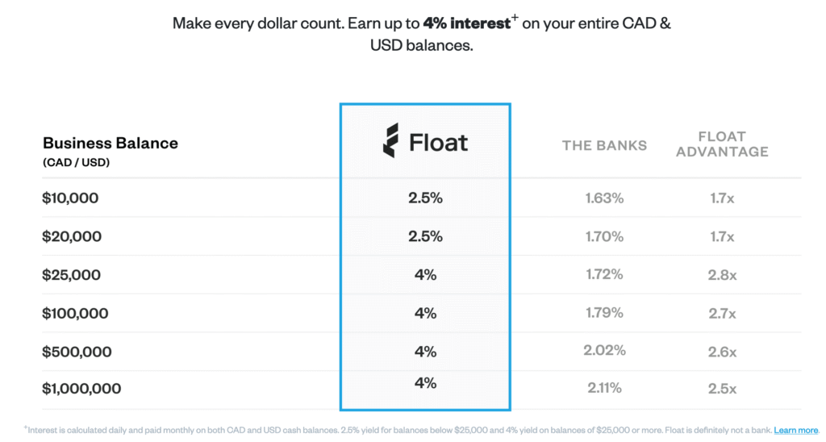
Task: Click the banks' 2.11% rate cell
Action: [x=604, y=389]
